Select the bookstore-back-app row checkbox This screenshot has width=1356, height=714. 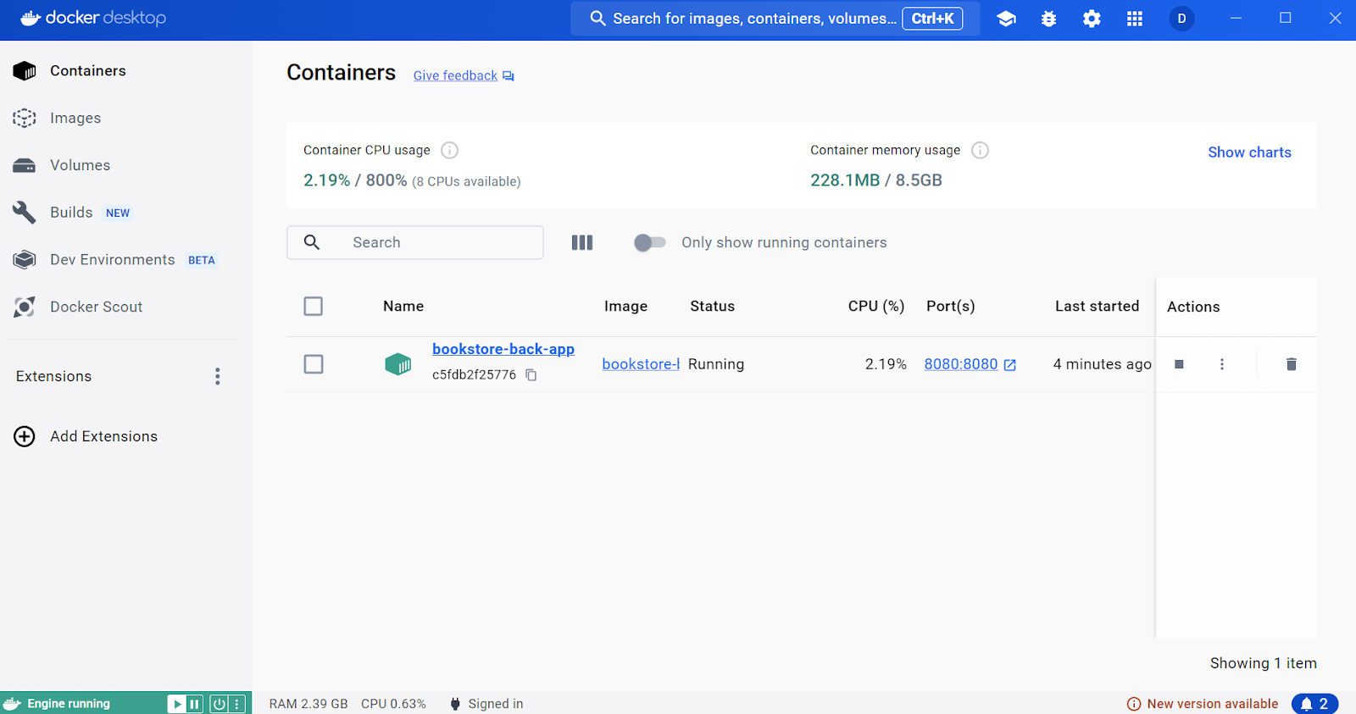(314, 364)
